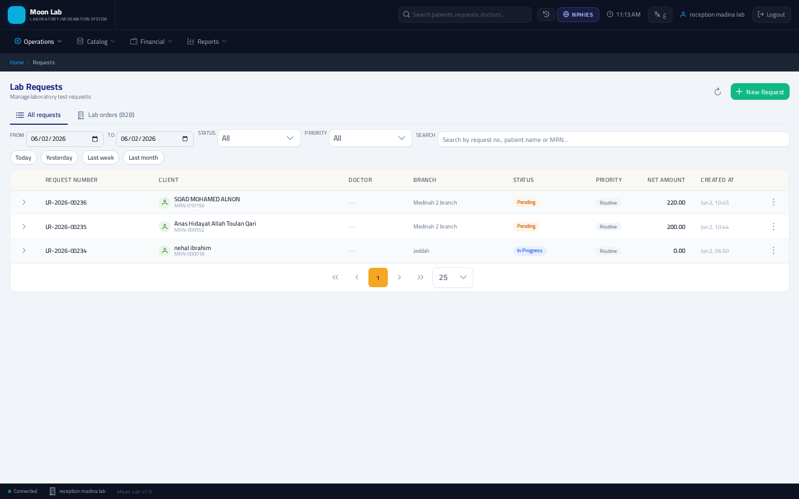
Task: Click the request search input field
Action: point(613,139)
